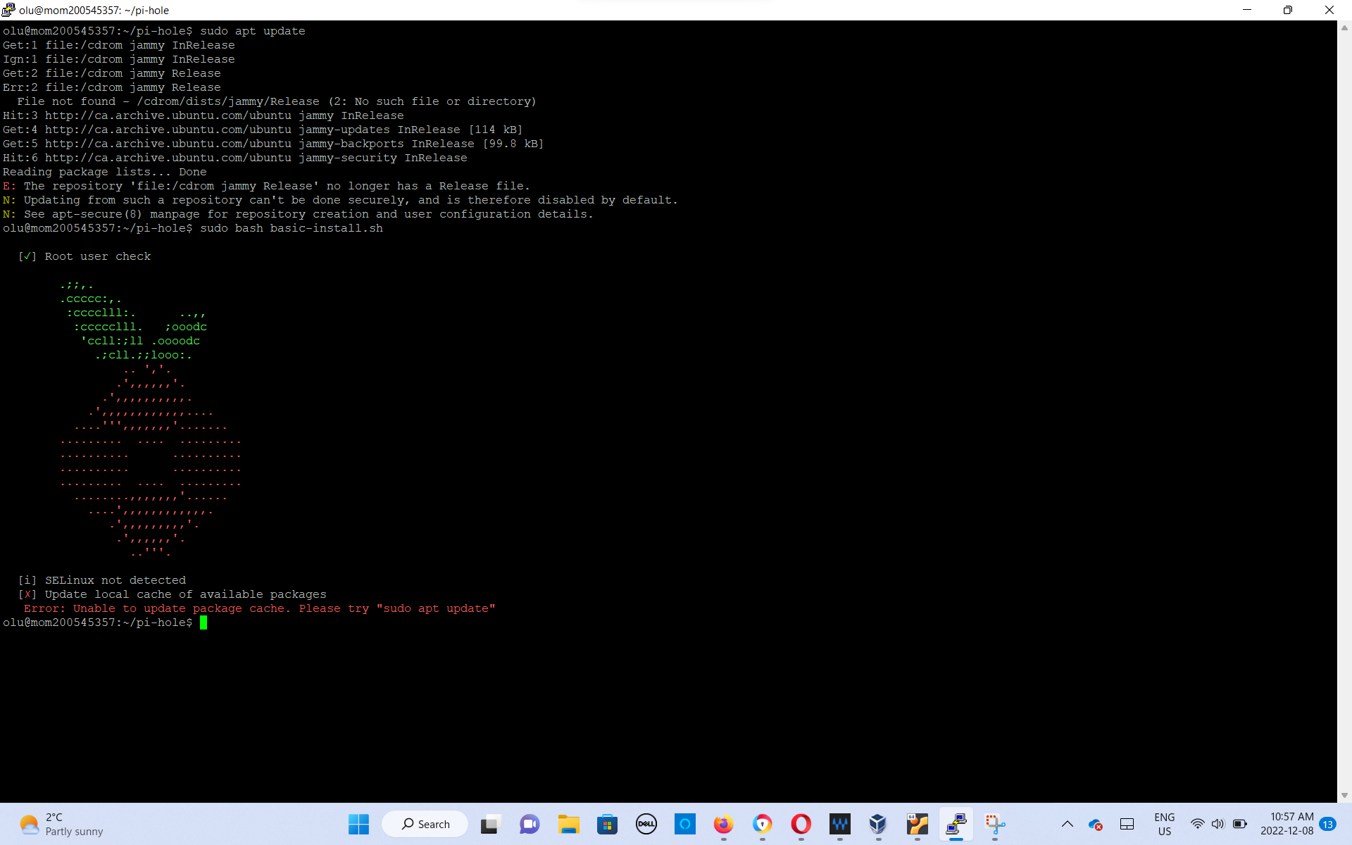1352x845 pixels.
Task: Open Microsoft Teams chat
Action: click(x=528, y=824)
